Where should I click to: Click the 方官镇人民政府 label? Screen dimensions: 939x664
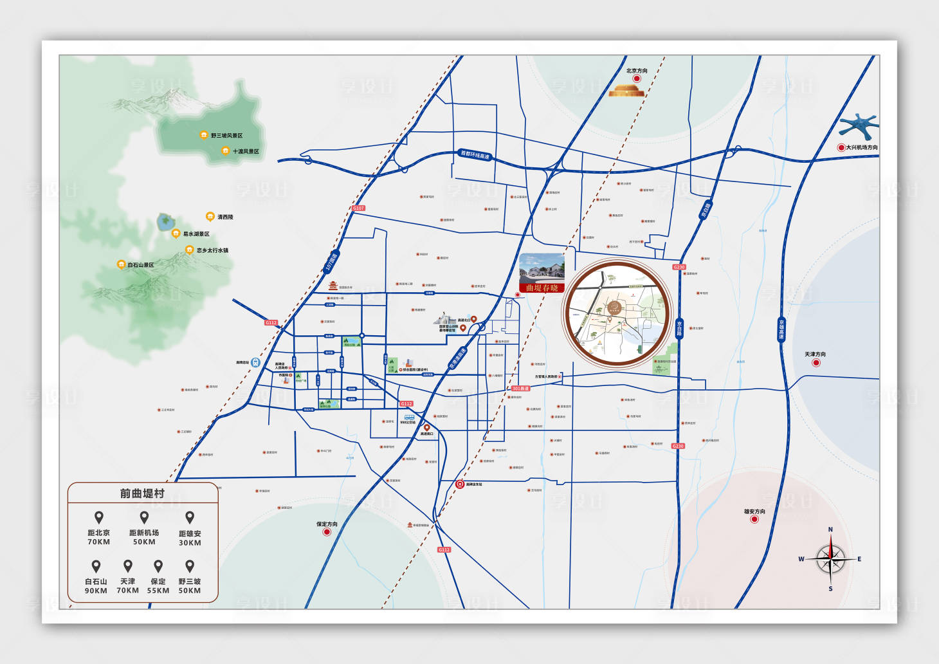pos(547,376)
